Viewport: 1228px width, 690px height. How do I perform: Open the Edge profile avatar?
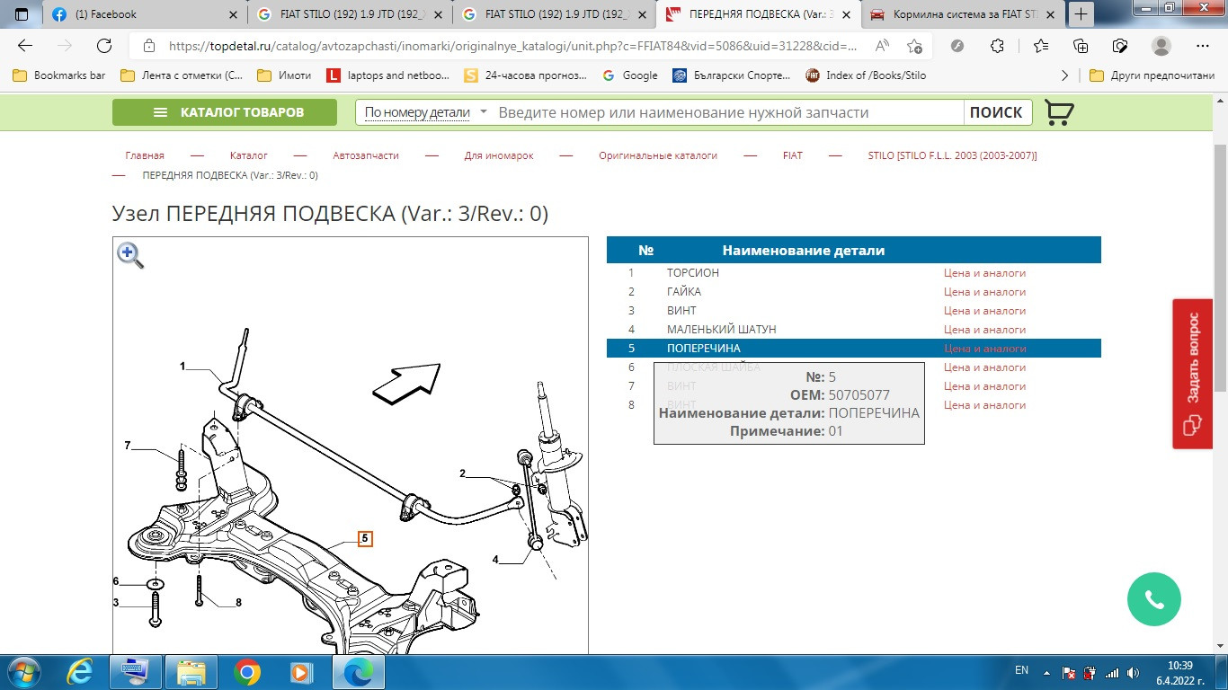[1161, 46]
